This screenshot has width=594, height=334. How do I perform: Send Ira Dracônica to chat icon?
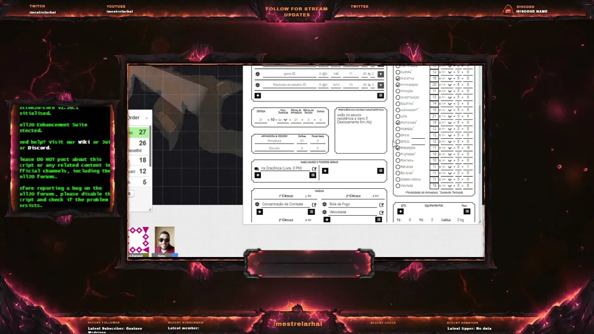pyautogui.click(x=257, y=168)
